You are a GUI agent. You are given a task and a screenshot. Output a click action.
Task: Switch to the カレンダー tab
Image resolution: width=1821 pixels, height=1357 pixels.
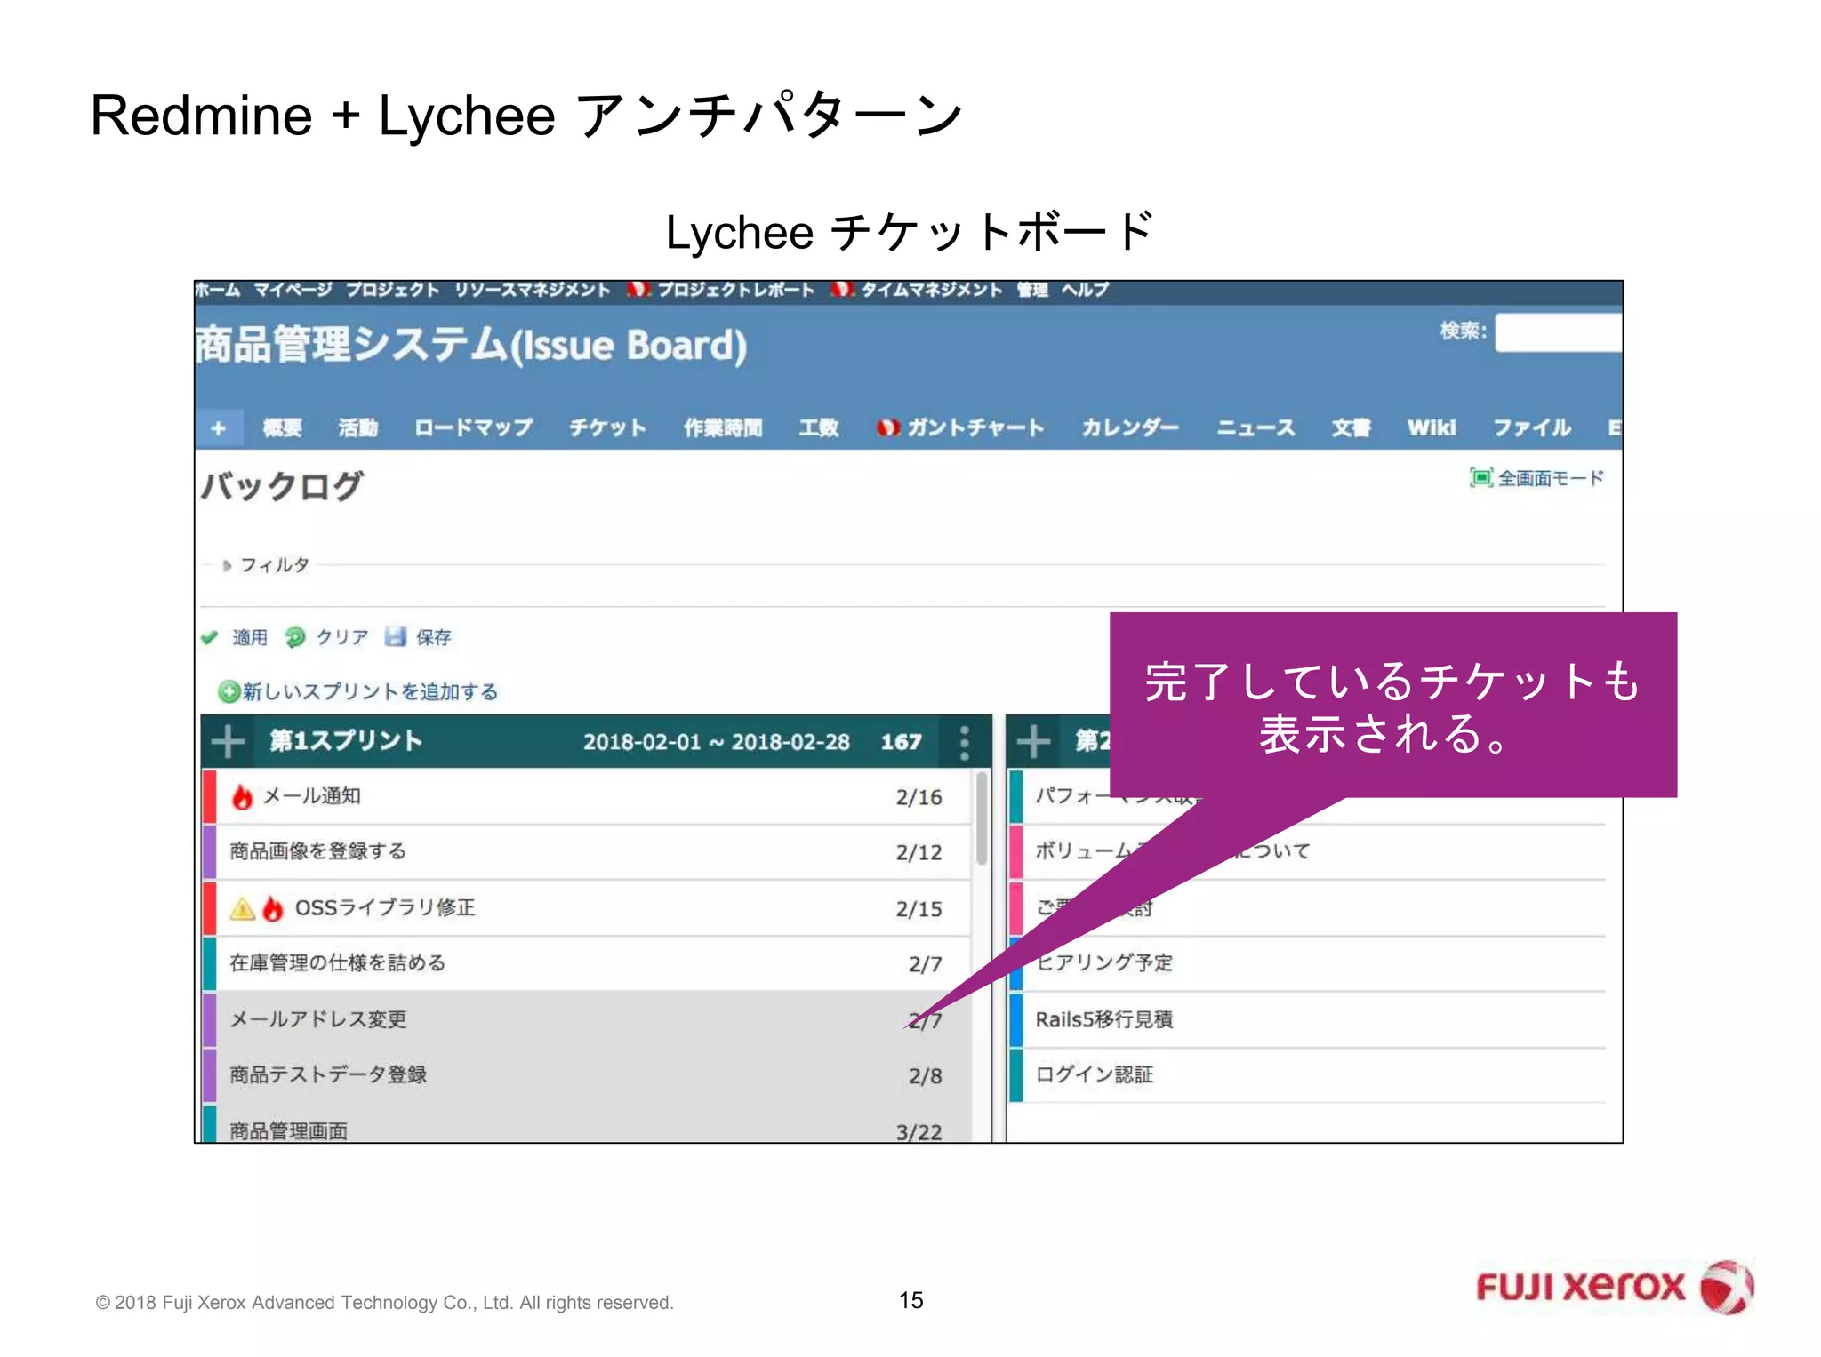(x=1130, y=428)
